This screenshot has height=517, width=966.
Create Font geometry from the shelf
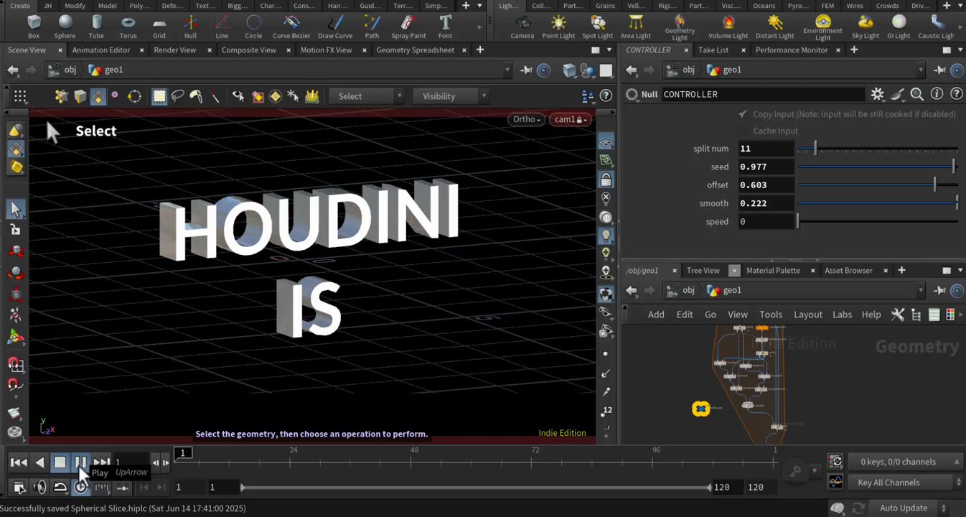446,27
